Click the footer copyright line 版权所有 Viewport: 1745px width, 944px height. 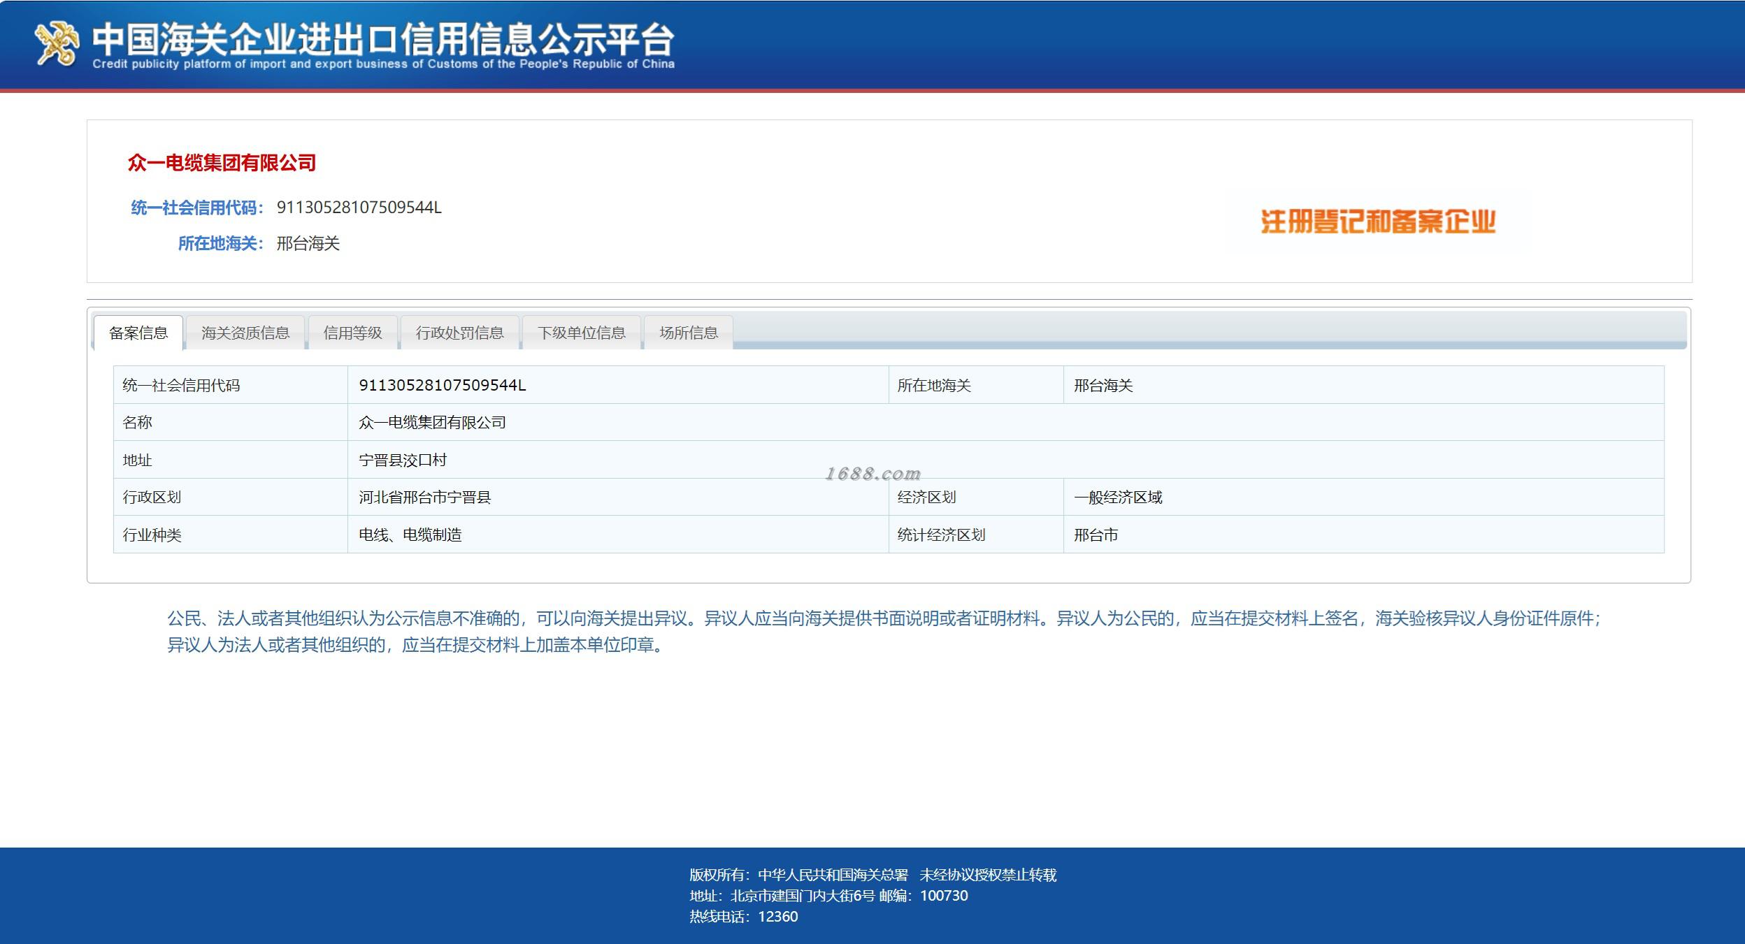[x=873, y=874]
